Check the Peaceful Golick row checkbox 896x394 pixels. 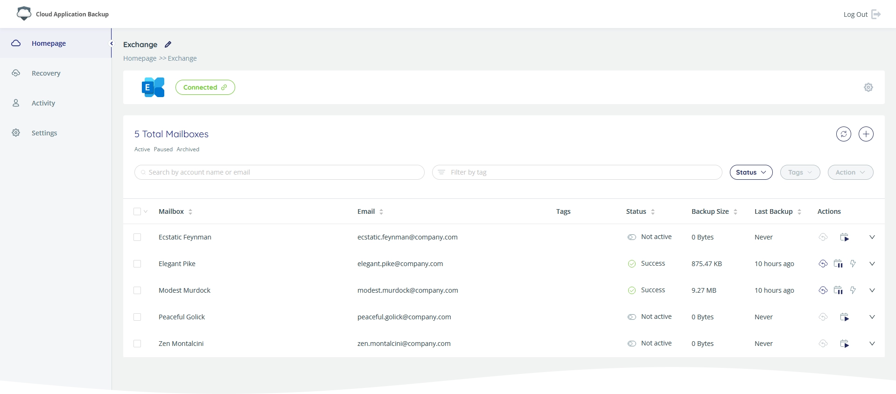[x=137, y=317]
